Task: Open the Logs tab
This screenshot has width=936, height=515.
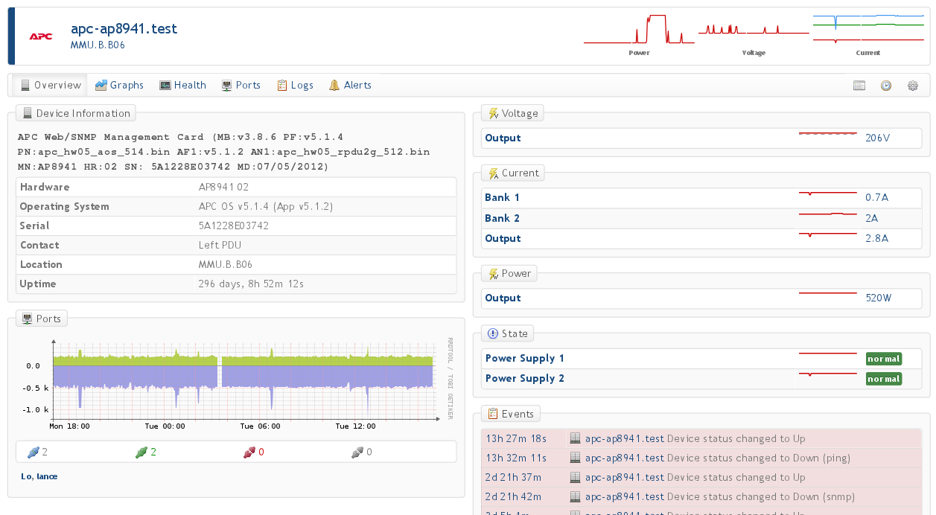Action: [295, 85]
